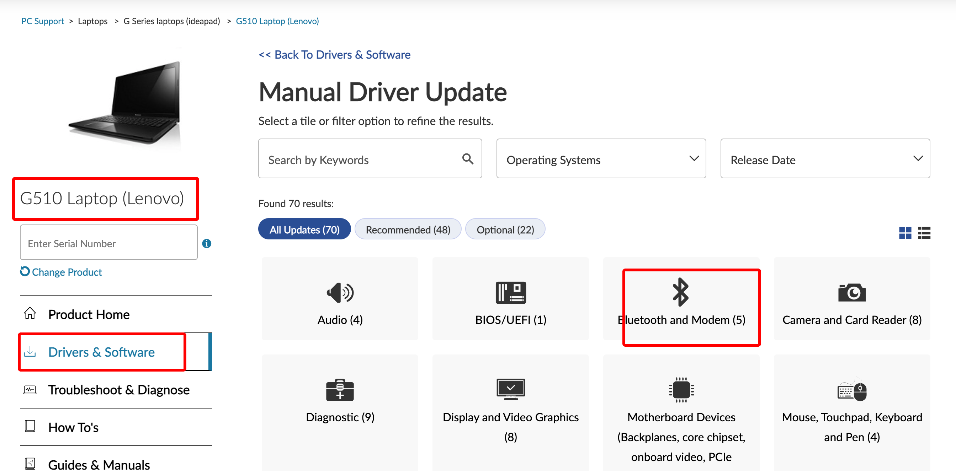The height and width of the screenshot is (471, 956).
Task: Open Camera and Card Reader (8) label
Action: (x=852, y=320)
